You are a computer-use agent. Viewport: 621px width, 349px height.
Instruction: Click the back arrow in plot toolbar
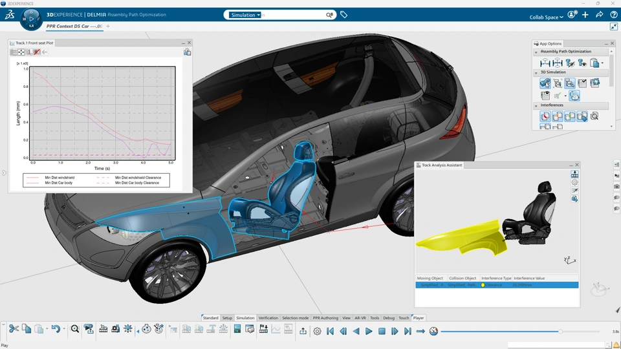(45, 52)
